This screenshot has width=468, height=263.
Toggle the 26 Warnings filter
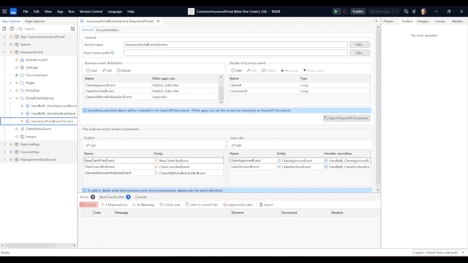coord(144,205)
